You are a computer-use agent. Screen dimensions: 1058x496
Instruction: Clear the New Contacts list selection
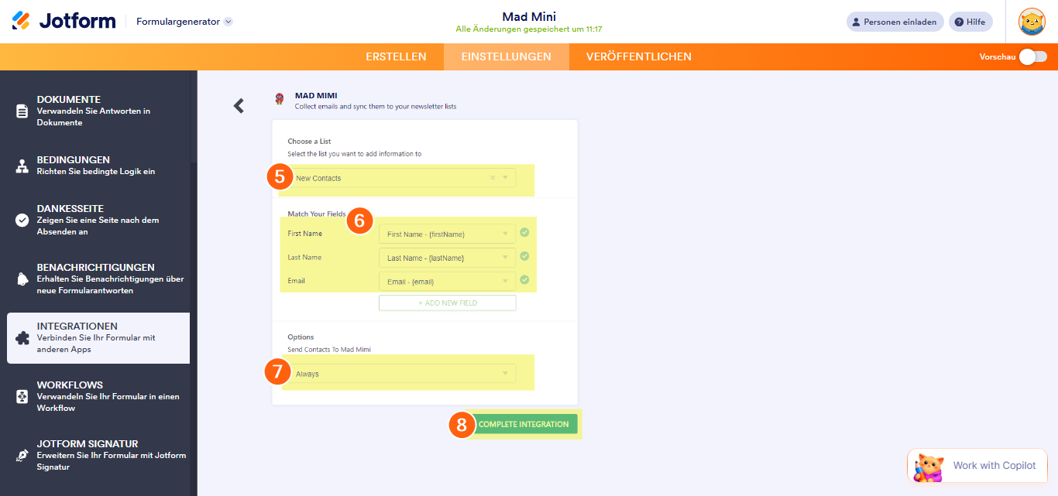pyautogui.click(x=493, y=177)
